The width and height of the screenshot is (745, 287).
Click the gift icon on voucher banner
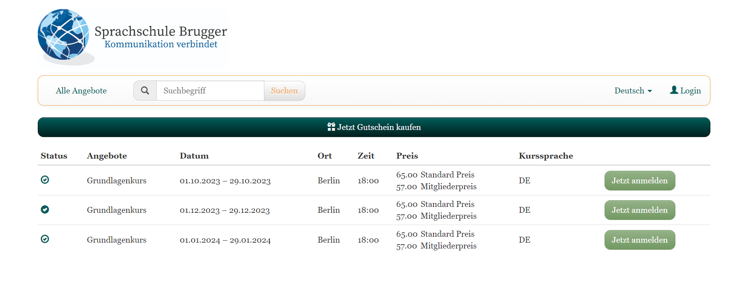[x=331, y=127]
